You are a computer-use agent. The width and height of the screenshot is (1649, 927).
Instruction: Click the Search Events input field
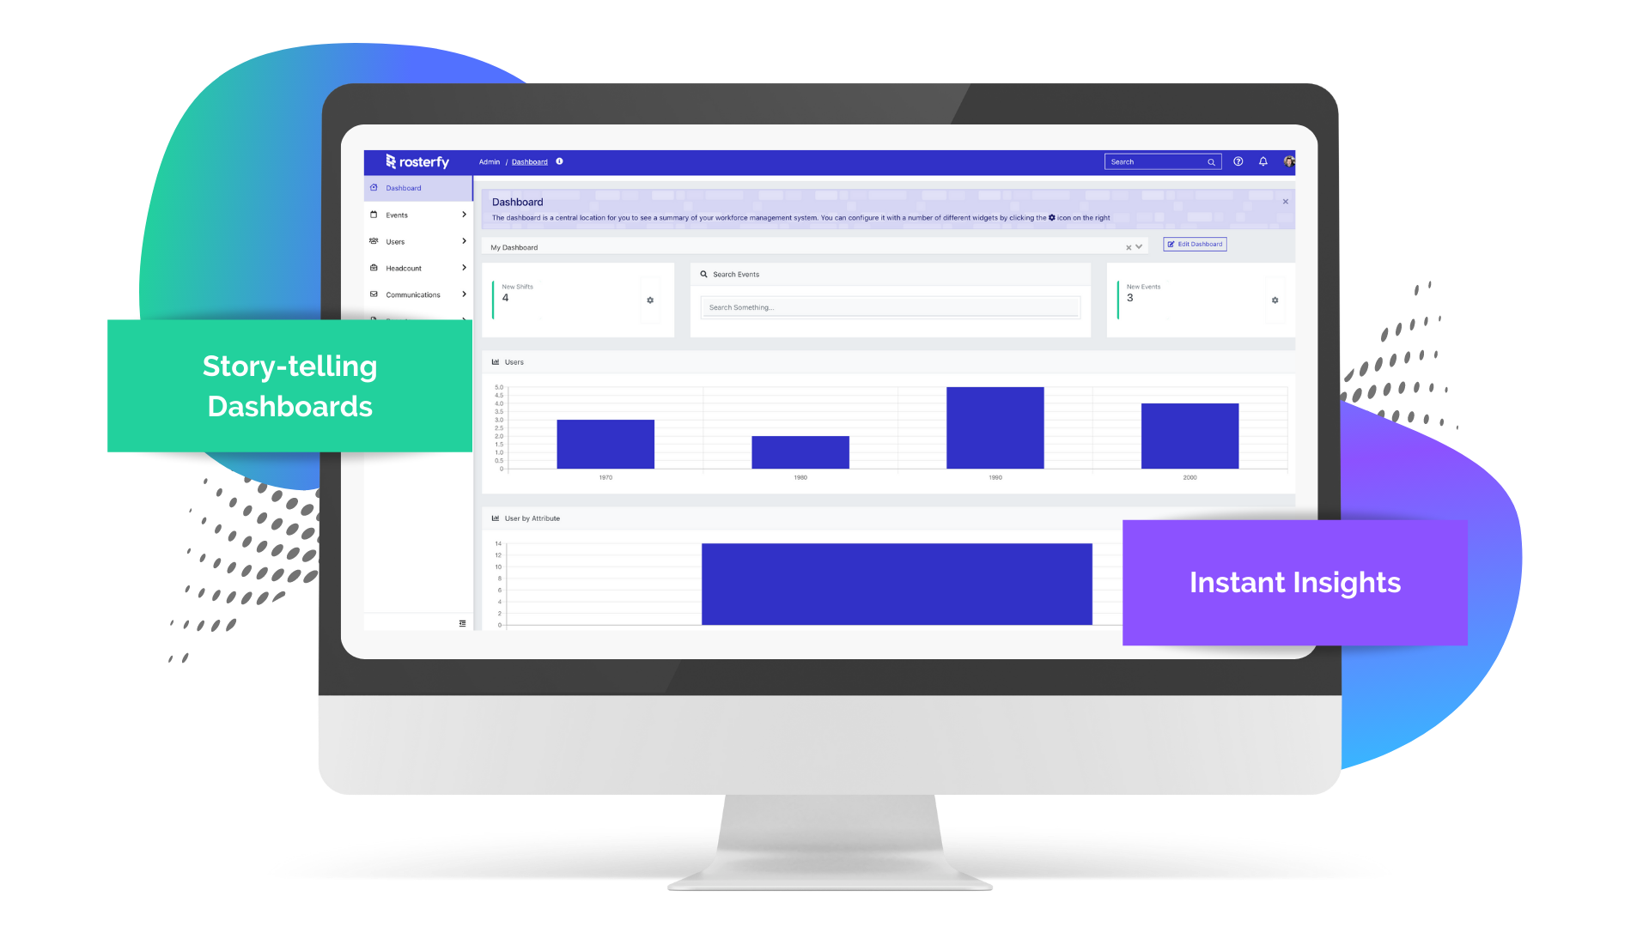[x=890, y=306]
